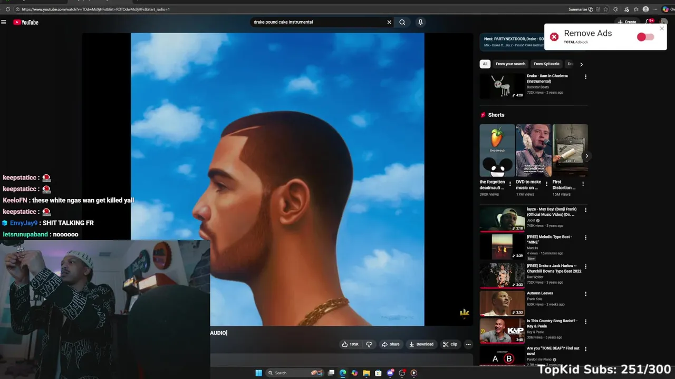675x379 pixels.
Task: Clip the video with scissors button
Action: point(450,344)
